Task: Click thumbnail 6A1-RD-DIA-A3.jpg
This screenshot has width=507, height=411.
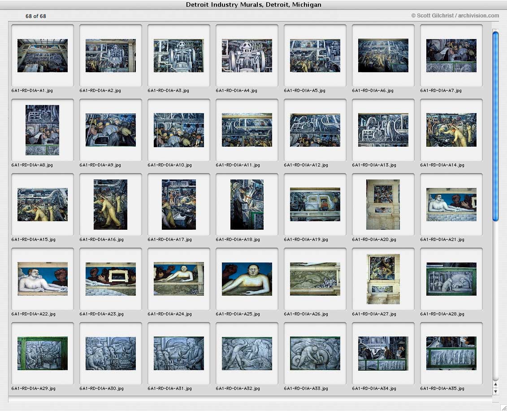Action: [179, 56]
